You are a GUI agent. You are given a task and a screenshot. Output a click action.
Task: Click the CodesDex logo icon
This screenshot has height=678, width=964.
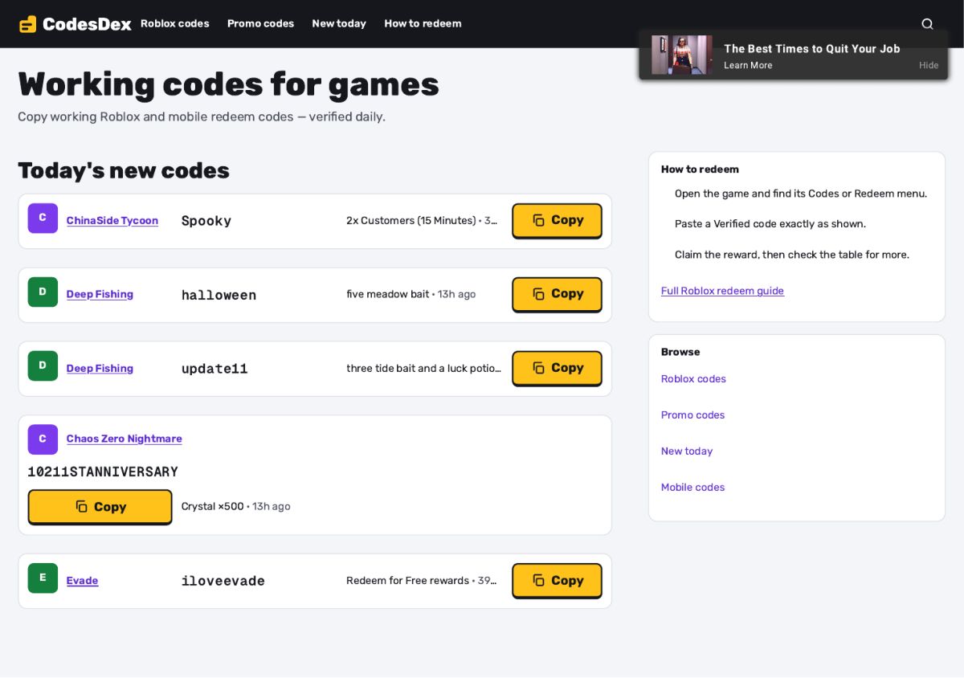(x=28, y=24)
